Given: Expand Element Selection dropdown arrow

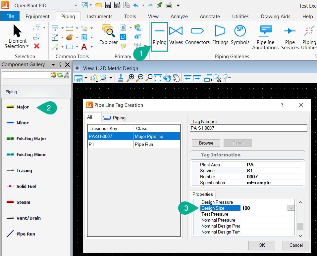Looking at the screenshot, I should 27,46.
